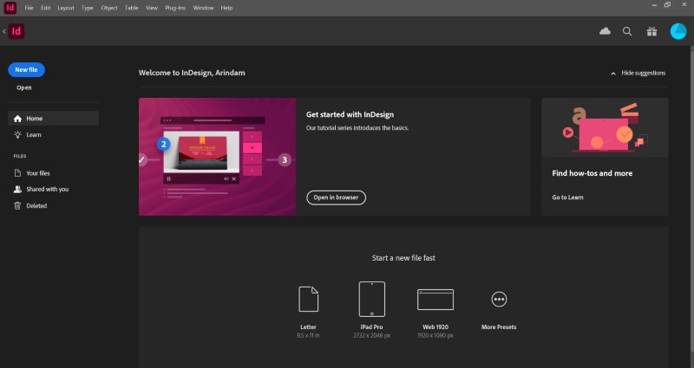694x368 pixels.
Task: Minimize the InDesign window
Action: [x=654, y=5]
